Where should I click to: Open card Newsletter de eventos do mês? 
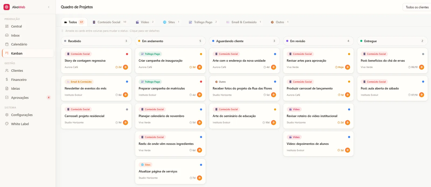point(96,88)
